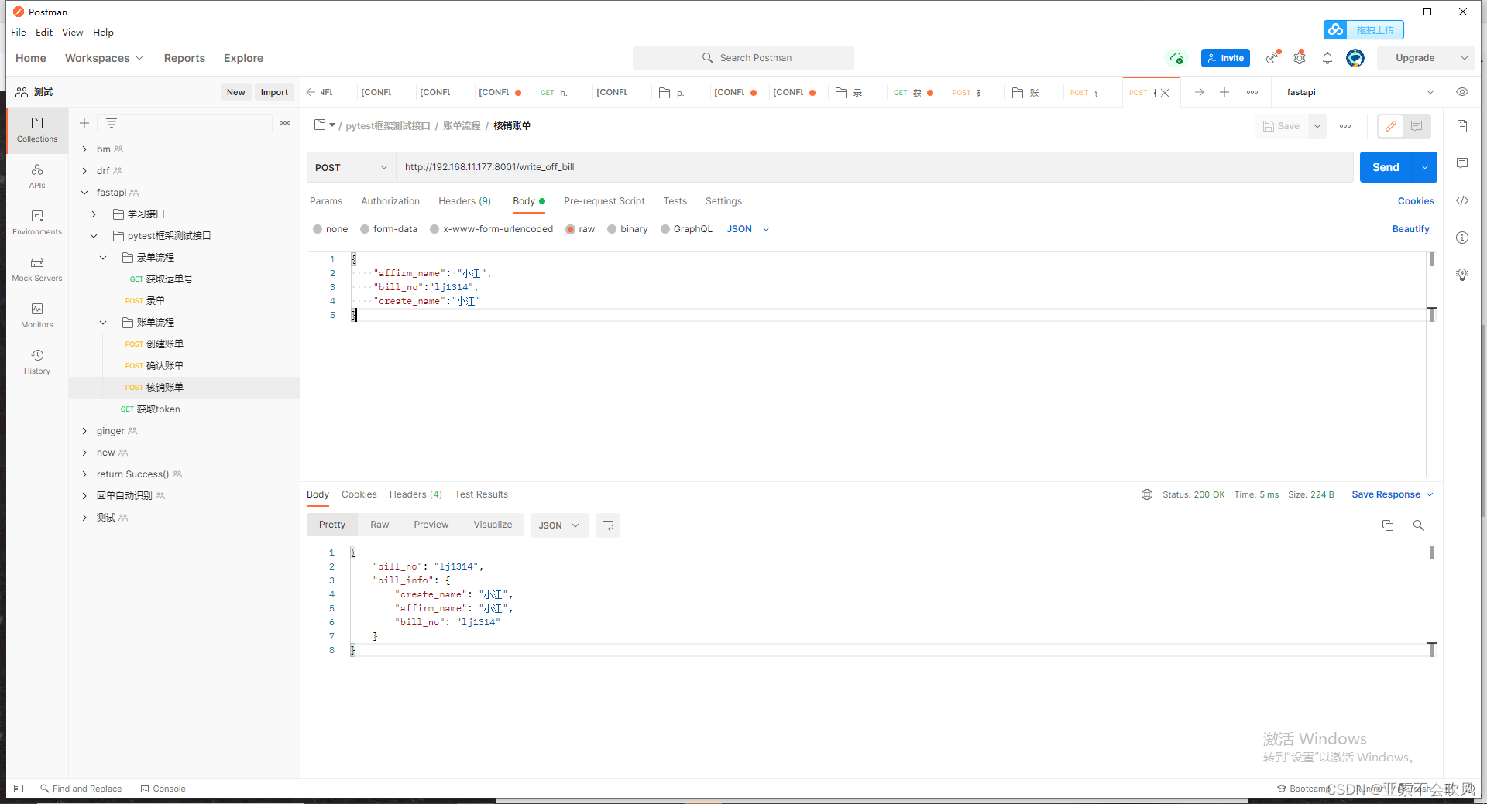Viewport: 1487px width, 804px height.
Task: Copy response body with copy icon
Action: pyautogui.click(x=1388, y=525)
